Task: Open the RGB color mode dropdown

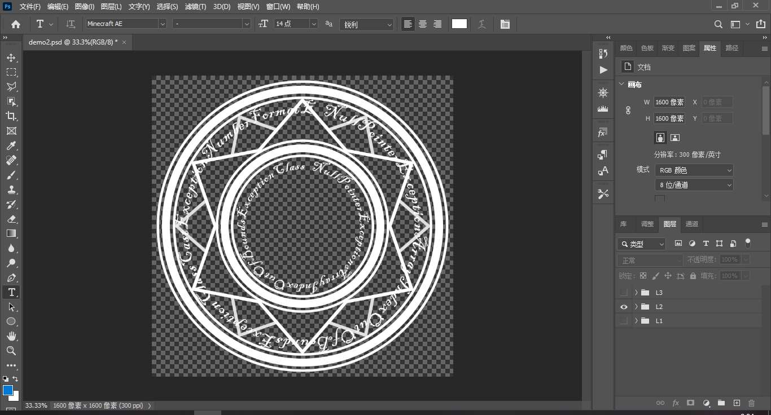Action: coord(694,170)
